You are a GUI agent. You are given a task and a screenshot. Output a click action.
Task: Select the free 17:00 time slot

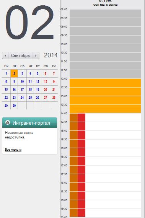pyautogui.click(x=113, y=169)
